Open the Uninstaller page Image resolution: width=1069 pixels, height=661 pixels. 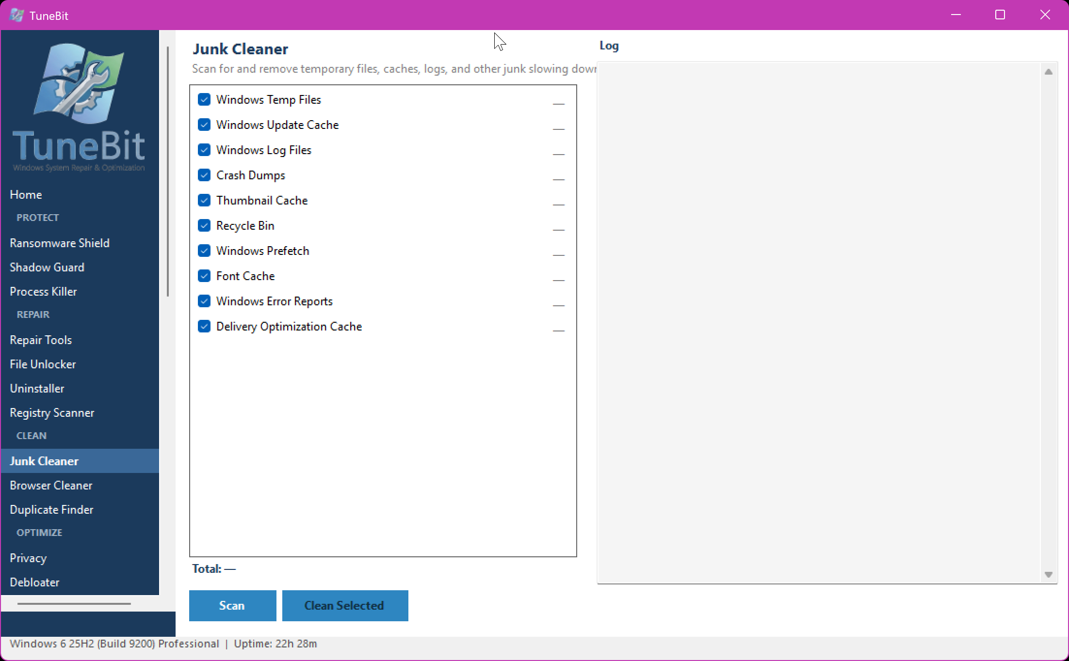(80, 389)
